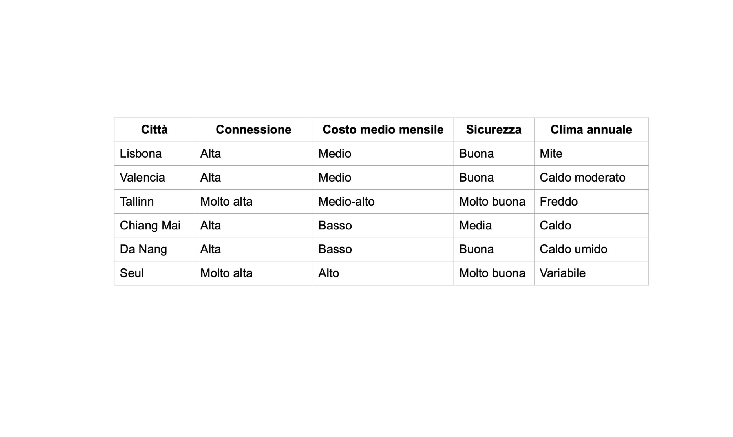
Task: Select the Caldo umido cell
Action: click(x=573, y=249)
